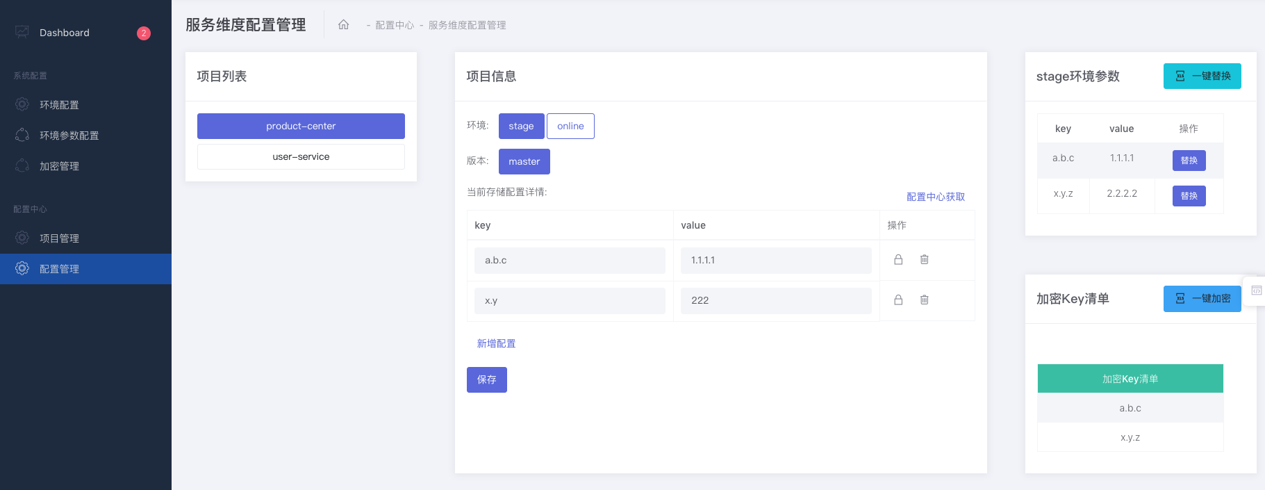Select the user-service project
Image resolution: width=1265 pixels, height=490 pixels.
tap(301, 156)
